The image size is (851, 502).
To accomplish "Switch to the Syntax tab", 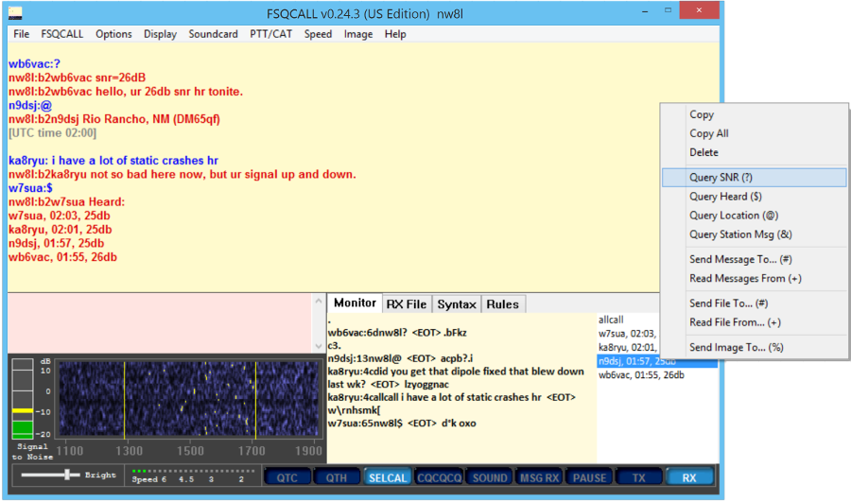I will (457, 304).
